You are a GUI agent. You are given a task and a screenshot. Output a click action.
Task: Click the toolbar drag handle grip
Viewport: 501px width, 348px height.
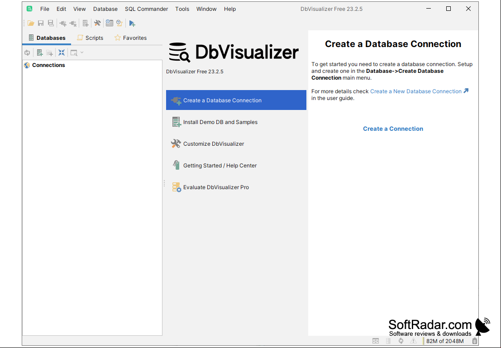point(24,23)
